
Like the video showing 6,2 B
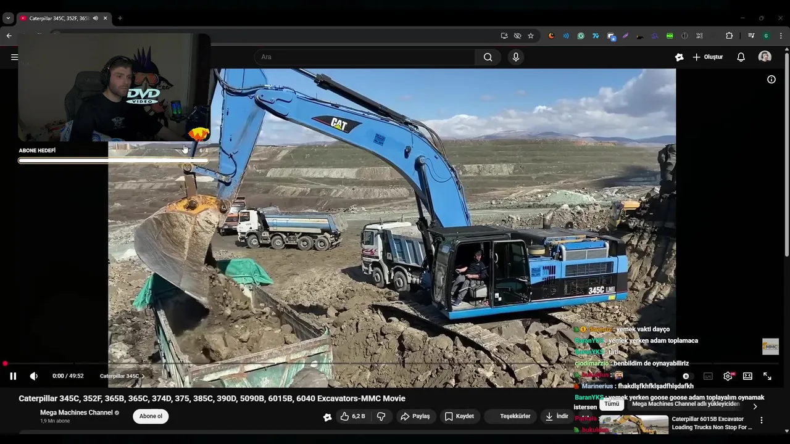coord(353,416)
